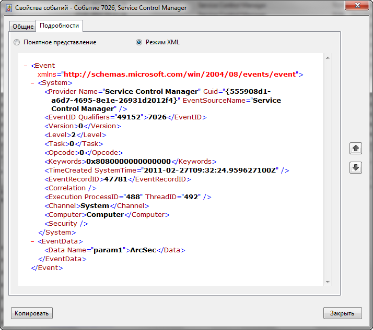This screenshot has height=330, width=373.
Task: Switch to the Общие tab
Action: pos(23,27)
